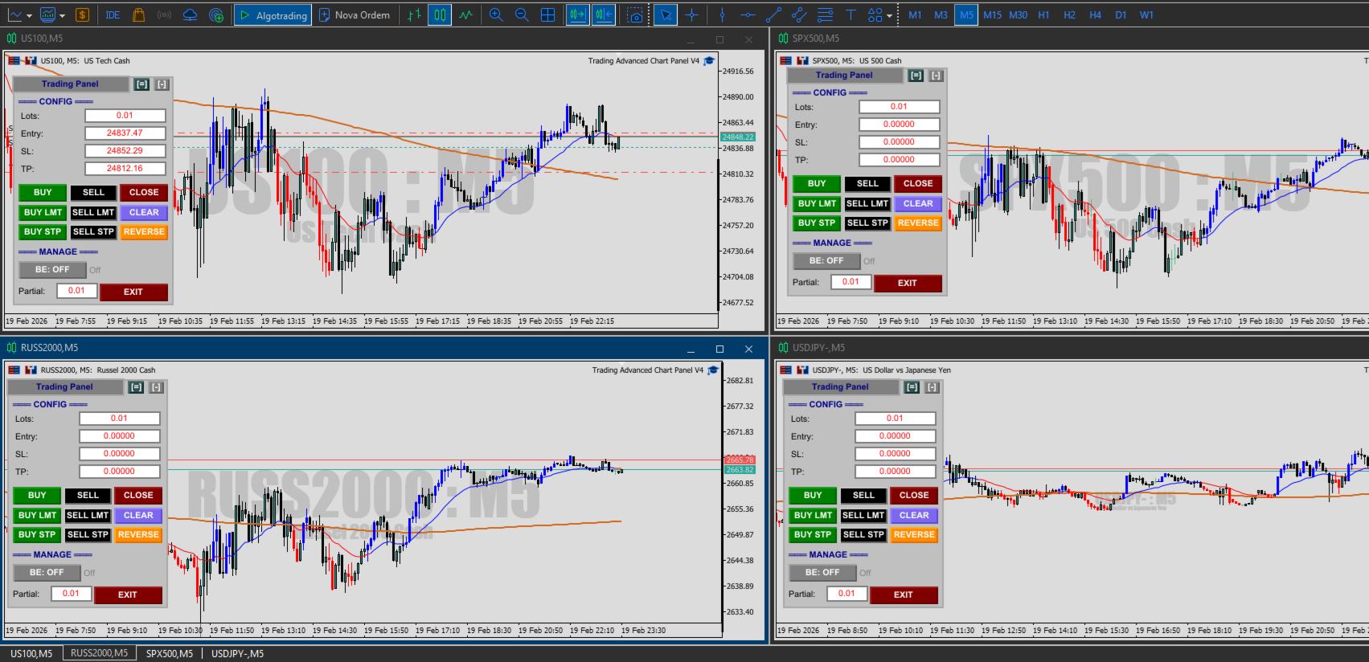Collapse SPX500 Trading Panel with [-] button

[x=936, y=76]
